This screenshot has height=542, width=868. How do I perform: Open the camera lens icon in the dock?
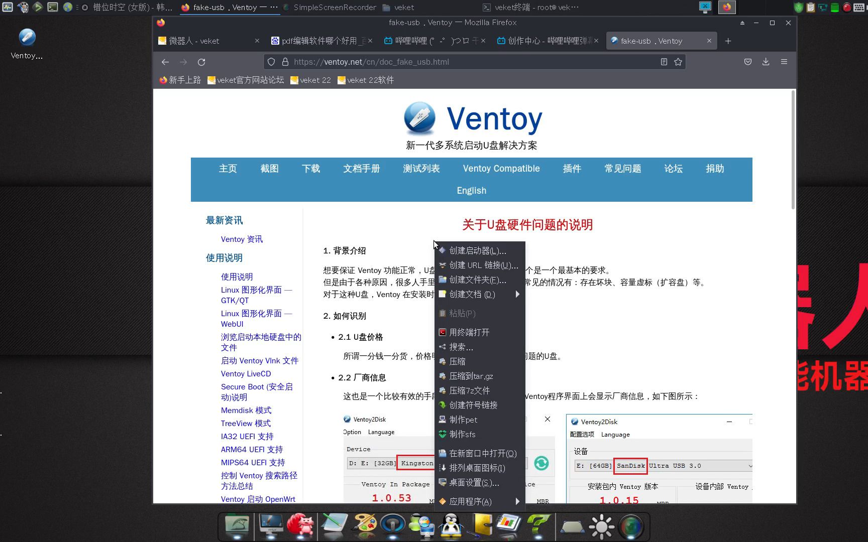pyautogui.click(x=632, y=526)
